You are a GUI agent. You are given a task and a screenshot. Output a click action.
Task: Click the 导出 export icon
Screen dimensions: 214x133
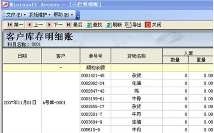pos(128,25)
